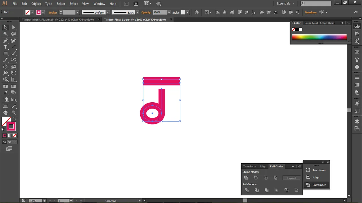The height and width of the screenshot is (203, 362).
Task: Select the Zoom tool
Action: pyautogui.click(x=14, y=113)
